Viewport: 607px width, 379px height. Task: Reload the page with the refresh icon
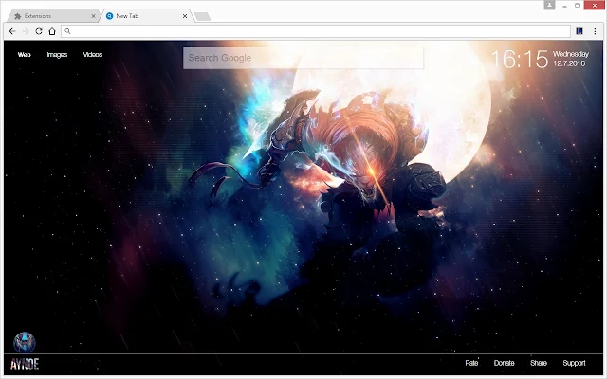click(39, 31)
